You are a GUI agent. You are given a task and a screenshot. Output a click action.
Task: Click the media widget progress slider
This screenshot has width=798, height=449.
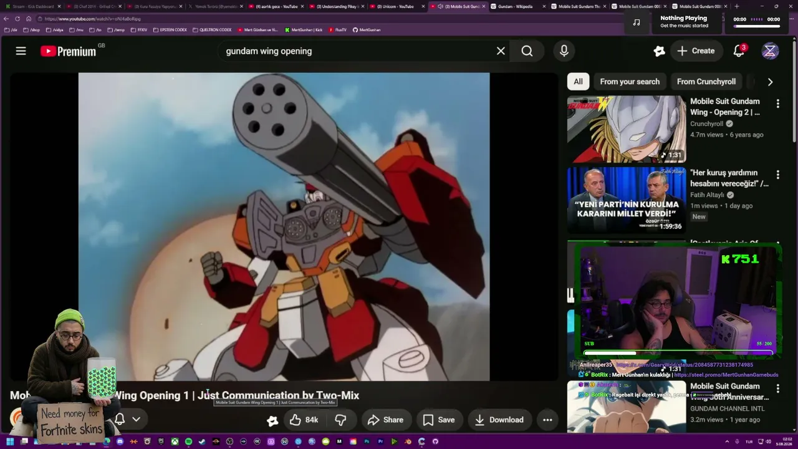click(757, 26)
